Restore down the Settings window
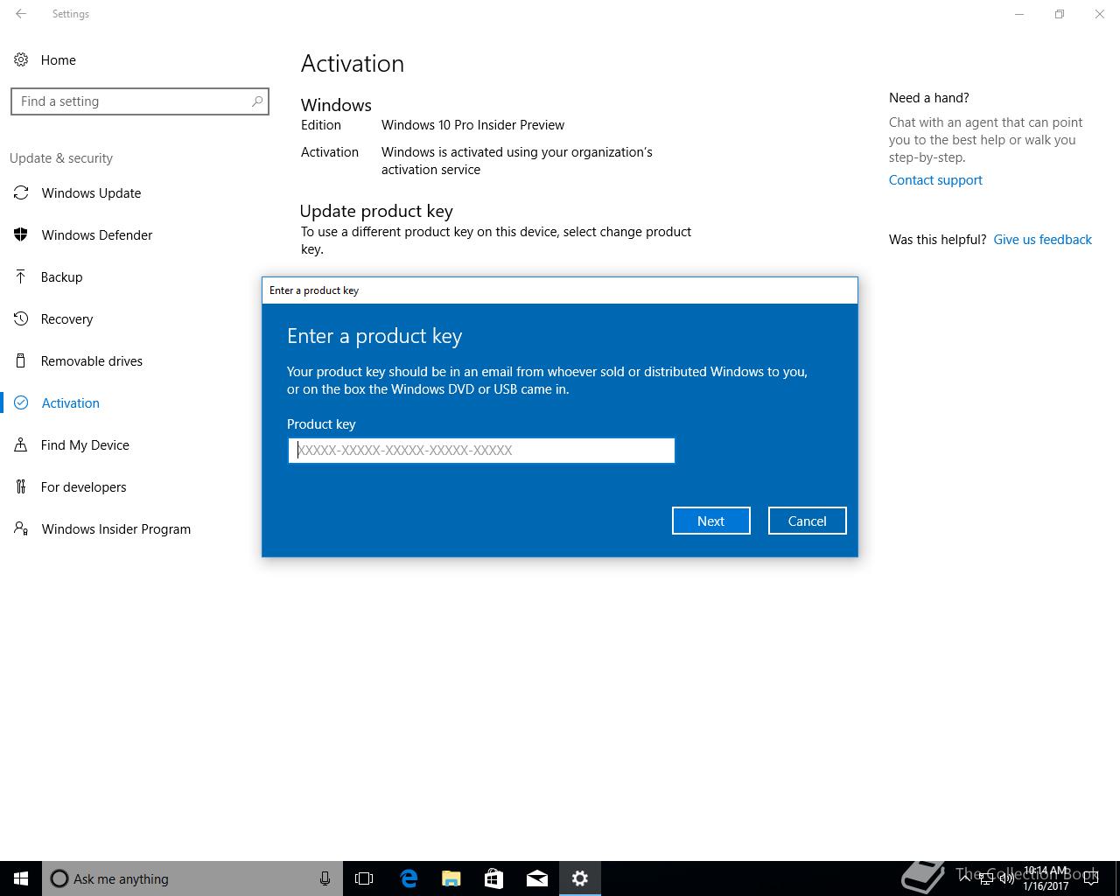Screen dimensions: 1120x896 1060,14
